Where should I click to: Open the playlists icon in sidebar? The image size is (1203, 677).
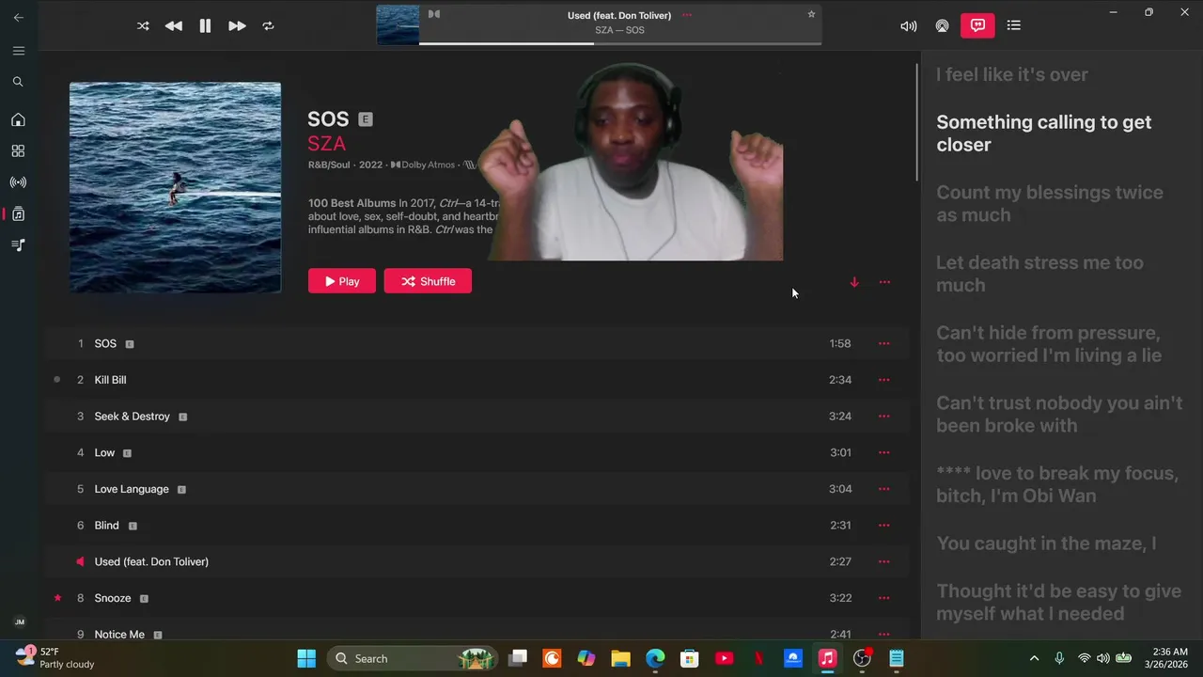click(18, 244)
